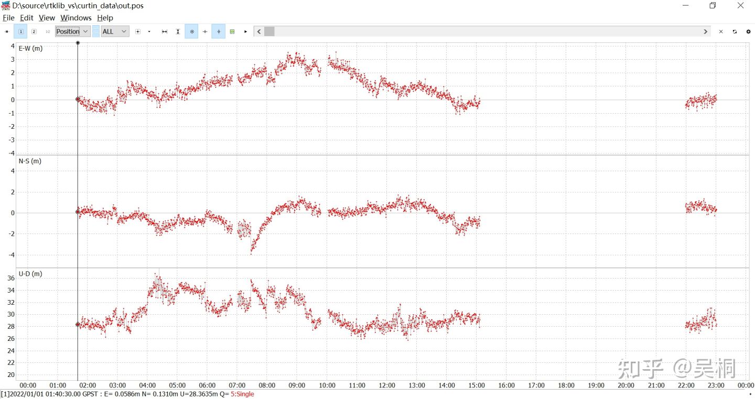Click the N-S (m) axis label
The width and height of the screenshot is (755, 399).
point(30,161)
